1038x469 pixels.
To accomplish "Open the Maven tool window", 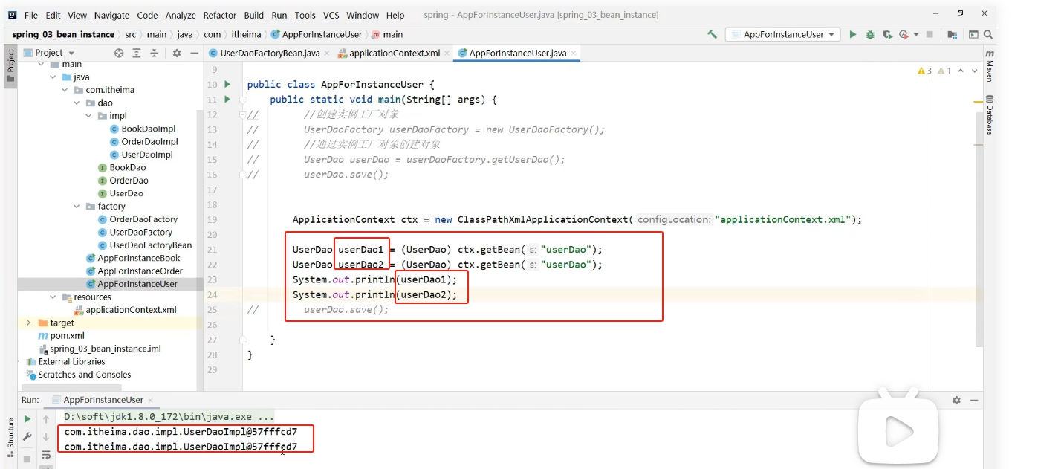I will click(990, 65).
